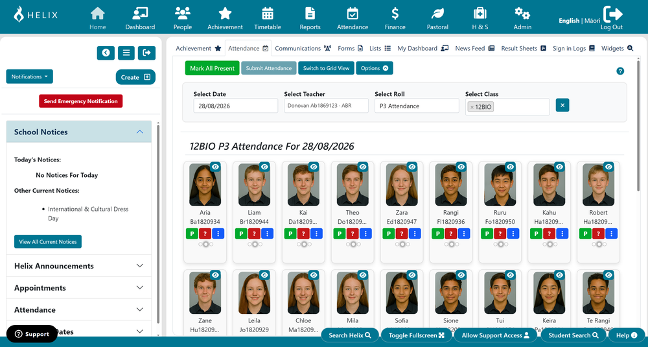Click Send Emergency Notification button
648x347 pixels.
click(80, 101)
